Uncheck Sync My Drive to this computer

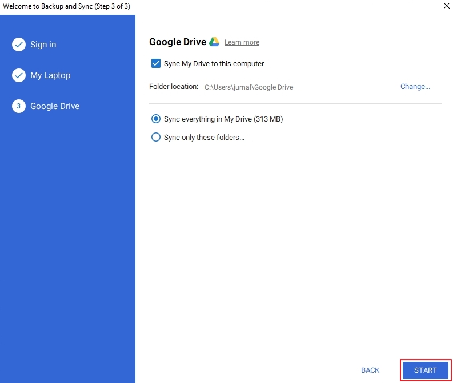point(156,63)
